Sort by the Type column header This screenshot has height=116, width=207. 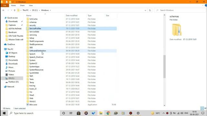[90, 15]
